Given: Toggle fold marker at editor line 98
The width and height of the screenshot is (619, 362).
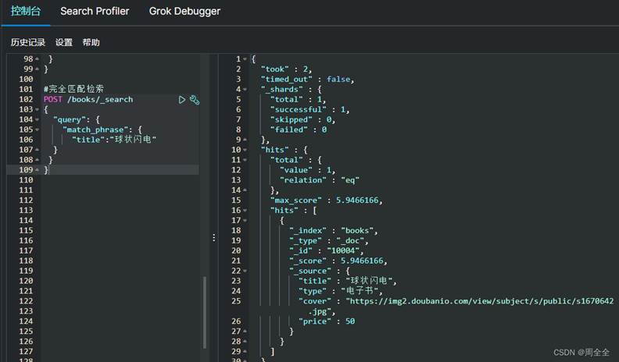Looking at the screenshot, I should (x=37, y=59).
